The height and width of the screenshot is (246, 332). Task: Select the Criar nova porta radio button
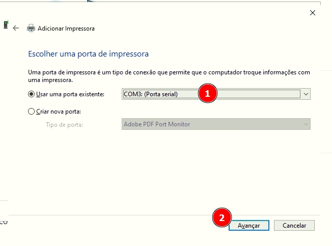32,111
